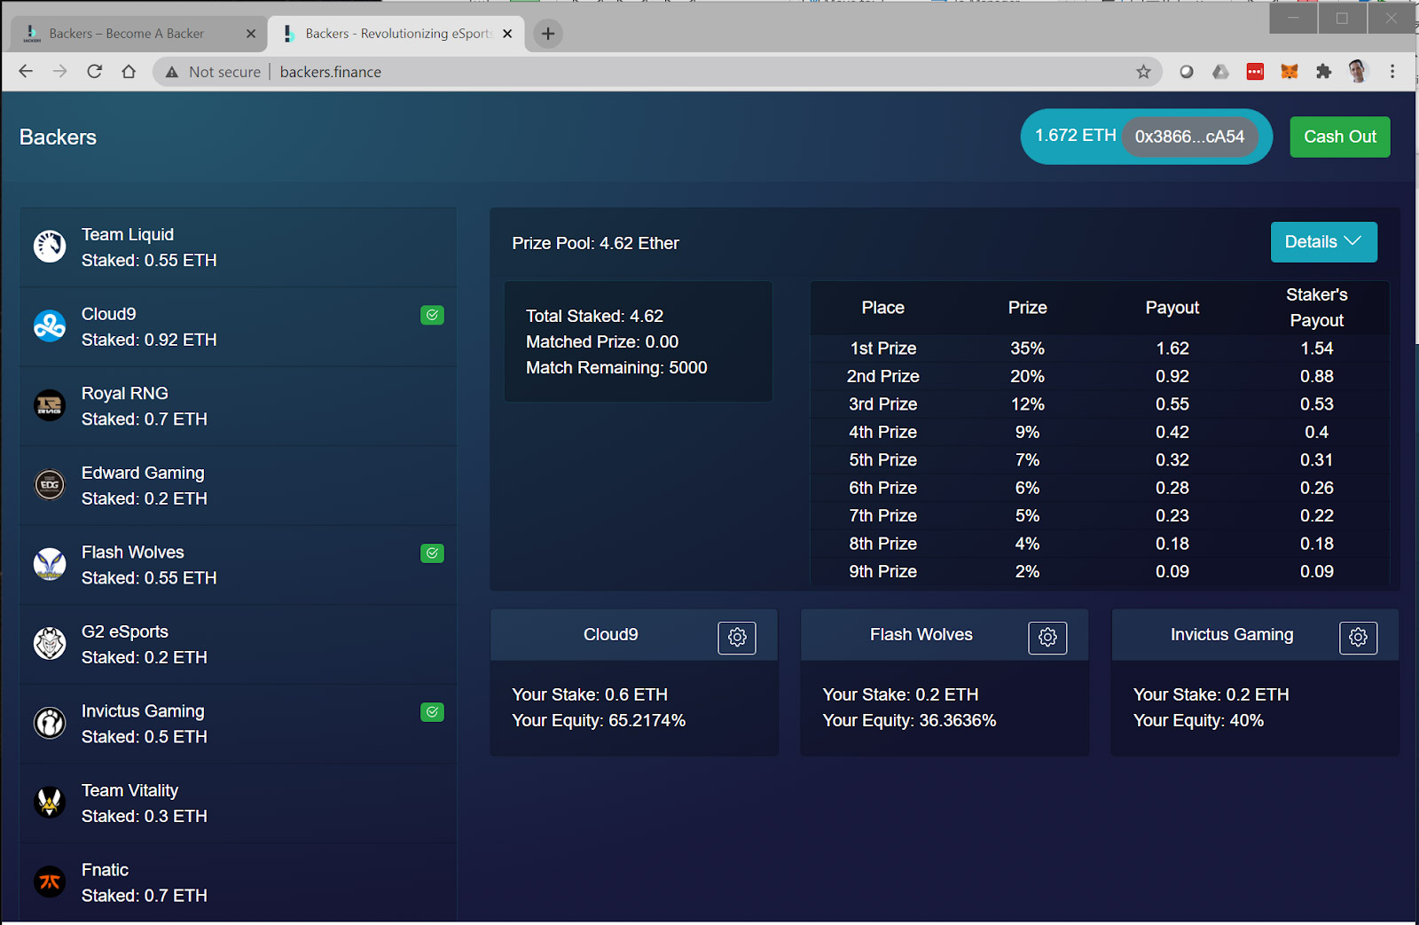
Task: Click the red extension icon in toolbar
Action: pos(1255,72)
